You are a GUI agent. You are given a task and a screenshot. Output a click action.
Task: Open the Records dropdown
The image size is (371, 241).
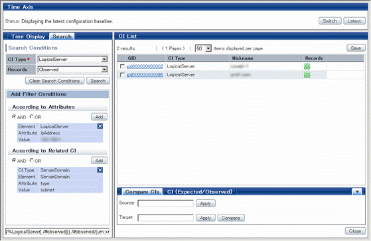104,70
